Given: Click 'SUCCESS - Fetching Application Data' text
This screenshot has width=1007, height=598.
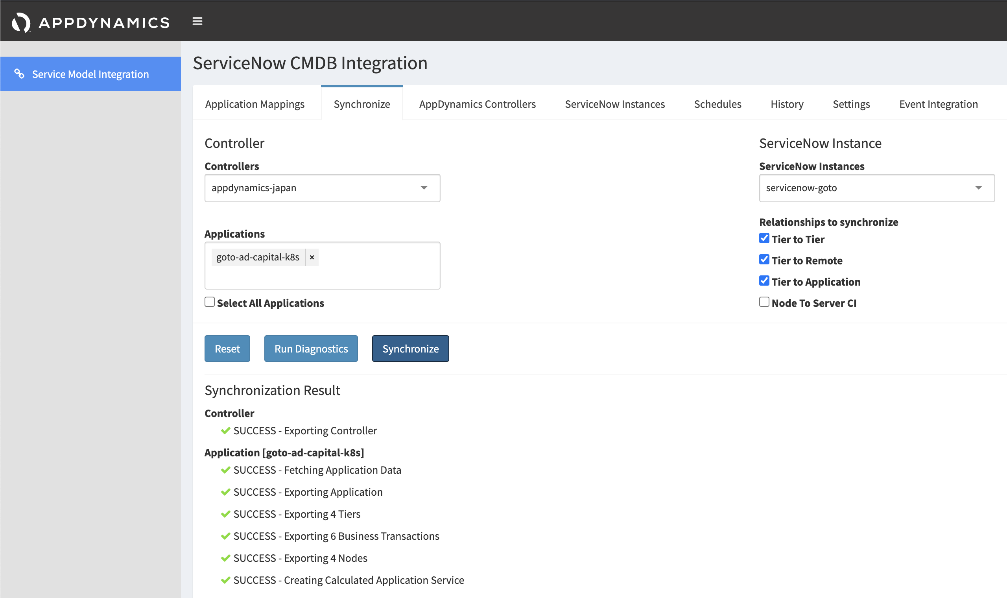Looking at the screenshot, I should (x=317, y=470).
